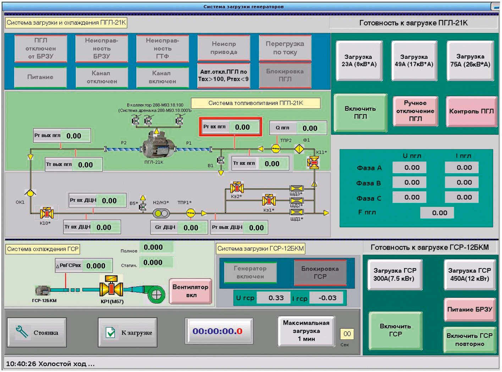Switch to Стоянка mode
Image resolution: width=502 pixels, height=372 pixels.
tap(37, 332)
